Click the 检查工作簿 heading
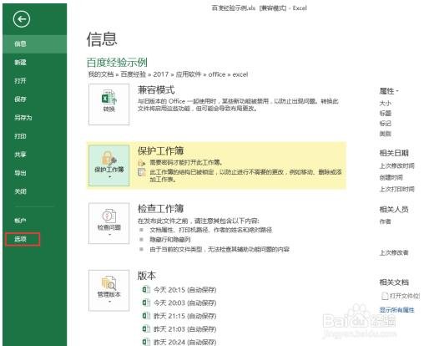 160,208
